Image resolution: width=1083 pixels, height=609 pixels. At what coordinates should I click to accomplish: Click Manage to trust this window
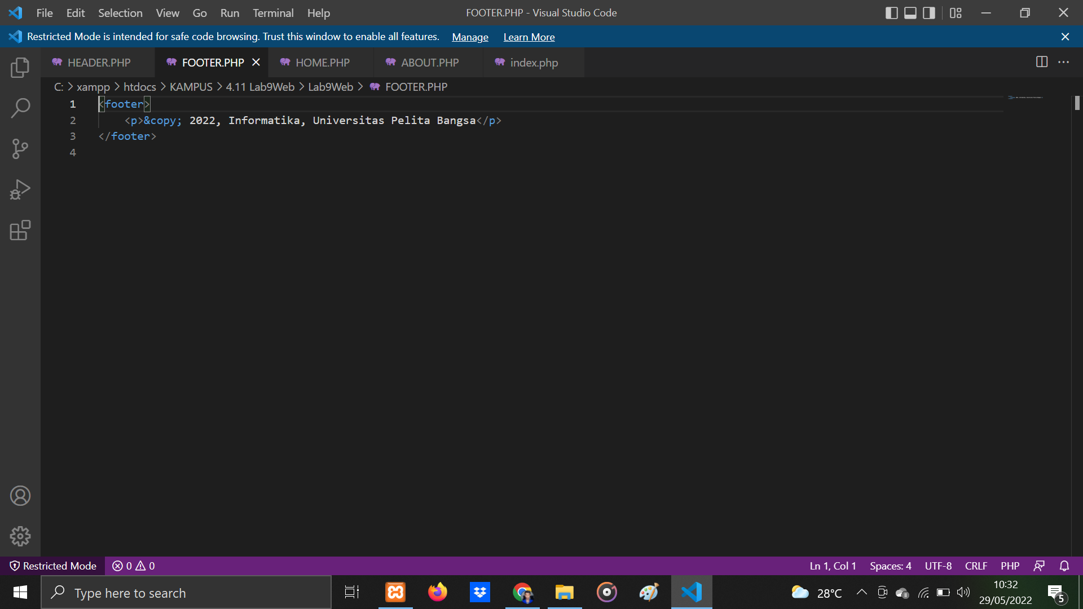point(470,37)
